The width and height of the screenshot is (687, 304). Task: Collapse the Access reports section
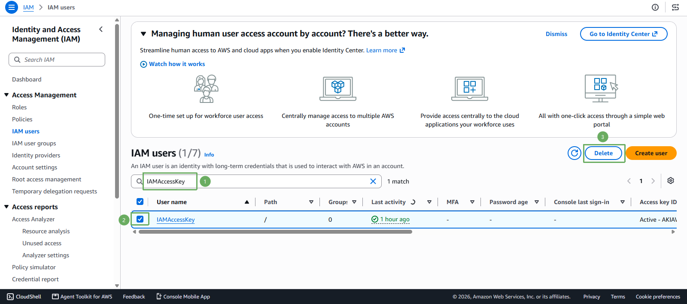(x=6, y=207)
